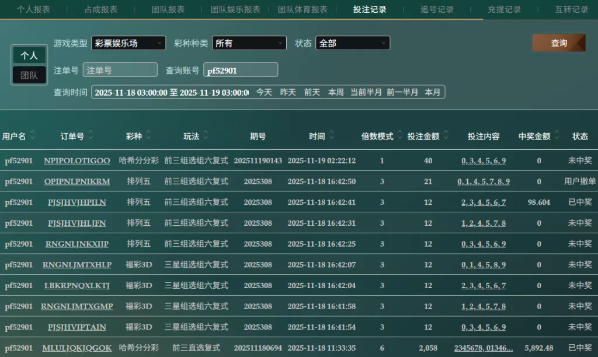The height and width of the screenshot is (357, 598).
Task: Sort records using the 彩种 sort icon
Action: (x=148, y=136)
